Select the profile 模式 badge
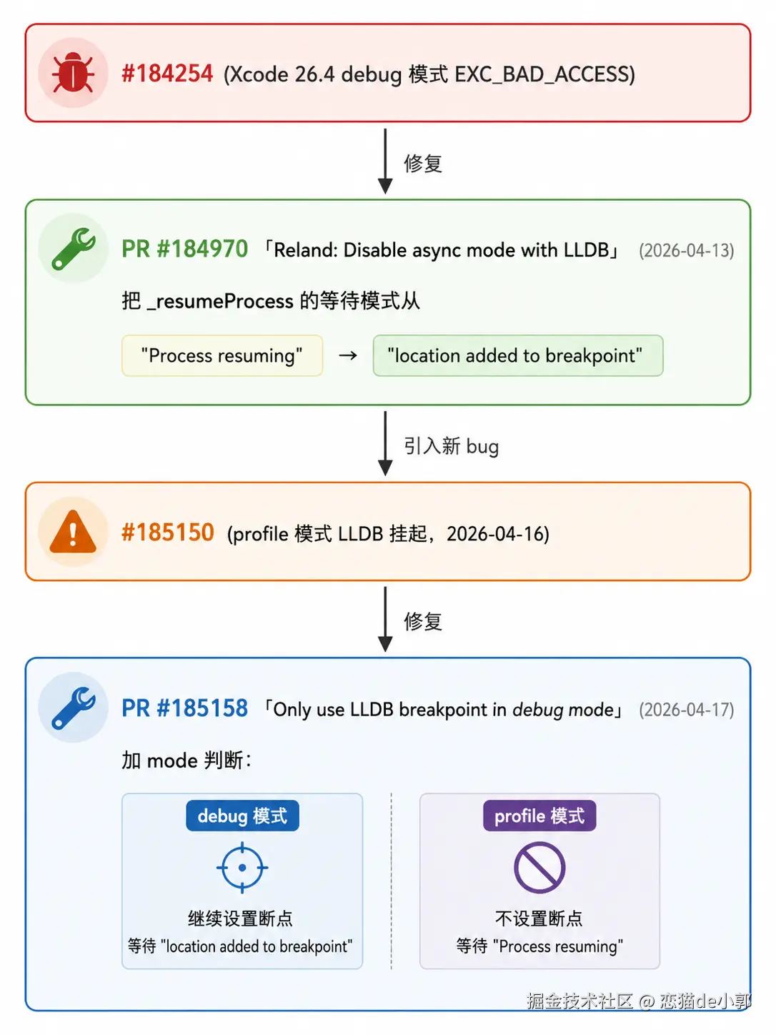The height and width of the screenshot is (1035, 776). 539,816
